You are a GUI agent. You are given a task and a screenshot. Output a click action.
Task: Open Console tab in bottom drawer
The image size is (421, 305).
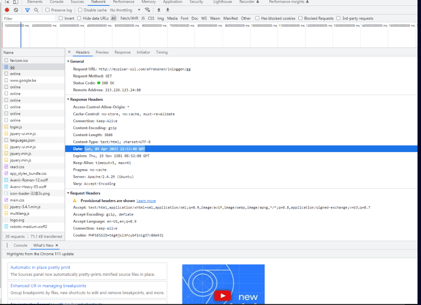20,245
